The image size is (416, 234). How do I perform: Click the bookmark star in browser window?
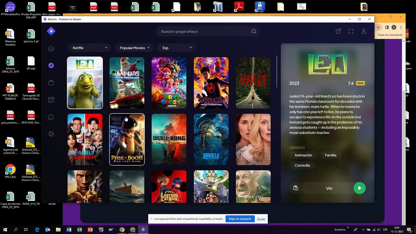click(x=378, y=27)
